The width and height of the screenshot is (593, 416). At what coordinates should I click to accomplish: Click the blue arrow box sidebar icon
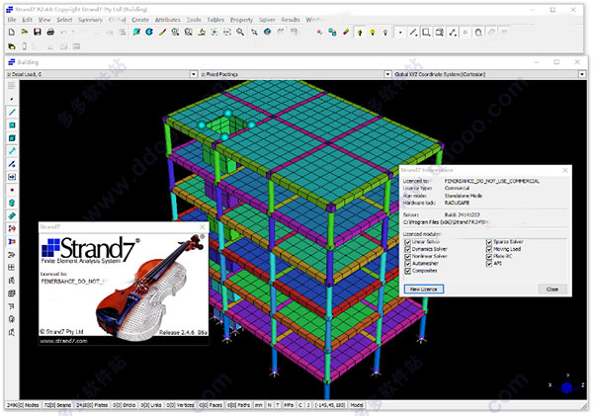point(12,177)
